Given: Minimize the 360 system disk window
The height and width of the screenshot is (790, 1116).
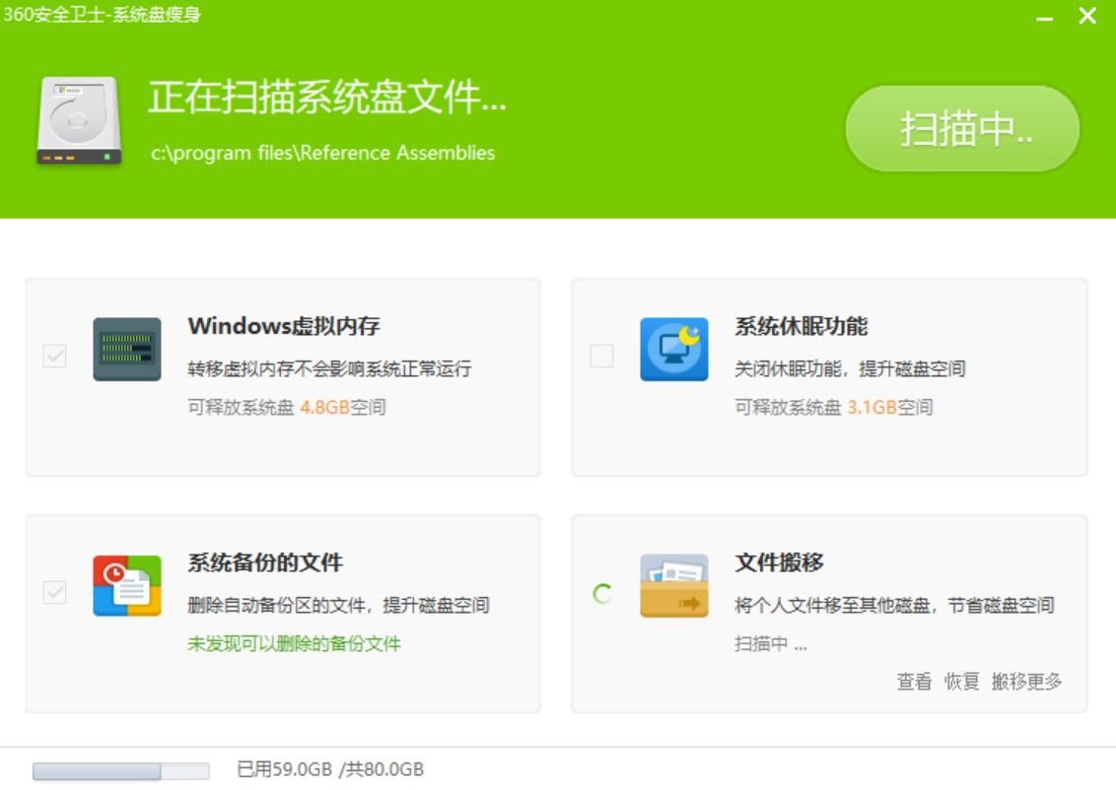Looking at the screenshot, I should (x=1045, y=18).
